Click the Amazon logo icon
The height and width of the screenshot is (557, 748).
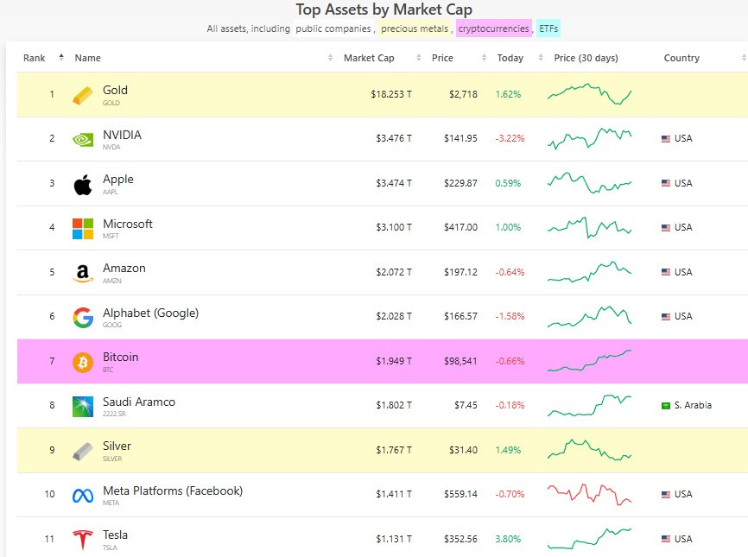point(83,273)
